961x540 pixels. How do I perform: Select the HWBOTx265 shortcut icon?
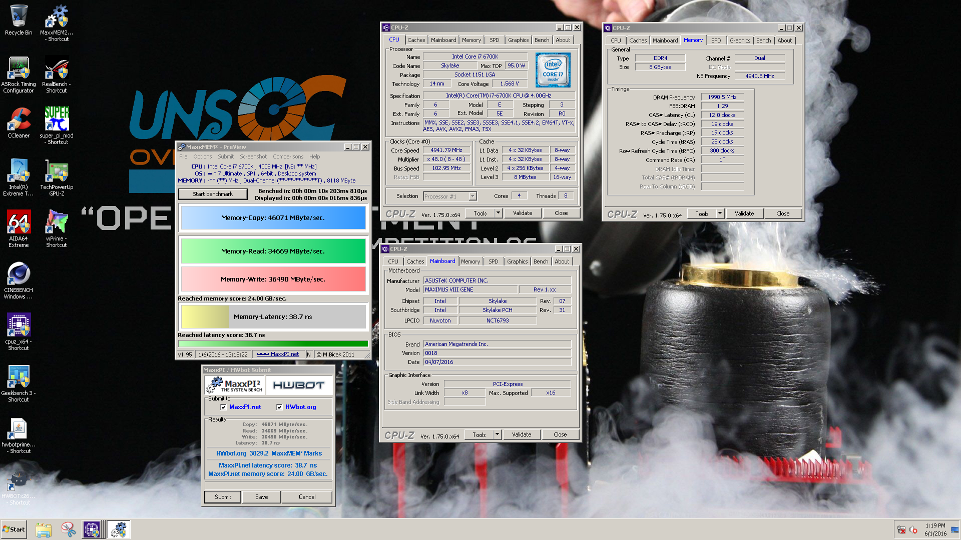point(19,486)
